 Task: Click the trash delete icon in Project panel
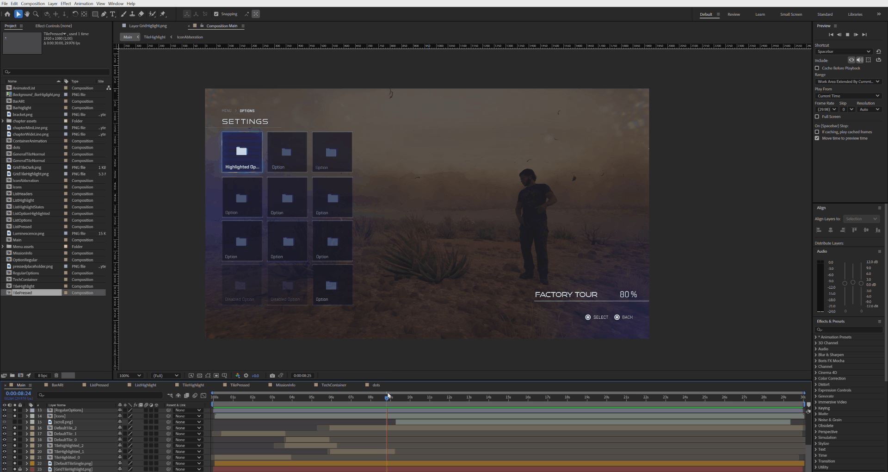point(56,376)
